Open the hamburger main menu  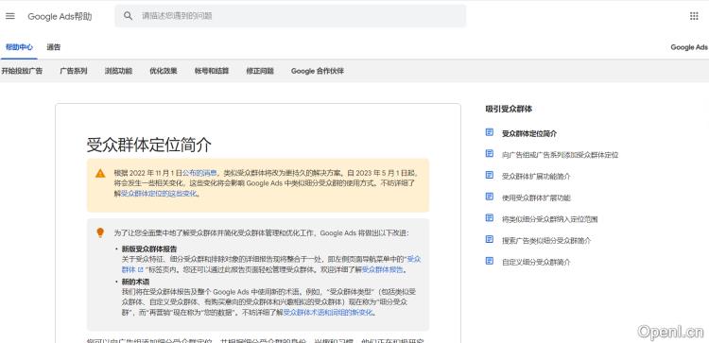(x=10, y=16)
